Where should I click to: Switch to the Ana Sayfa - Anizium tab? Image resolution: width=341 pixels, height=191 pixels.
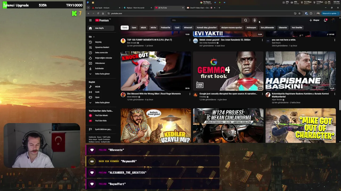[106, 8]
